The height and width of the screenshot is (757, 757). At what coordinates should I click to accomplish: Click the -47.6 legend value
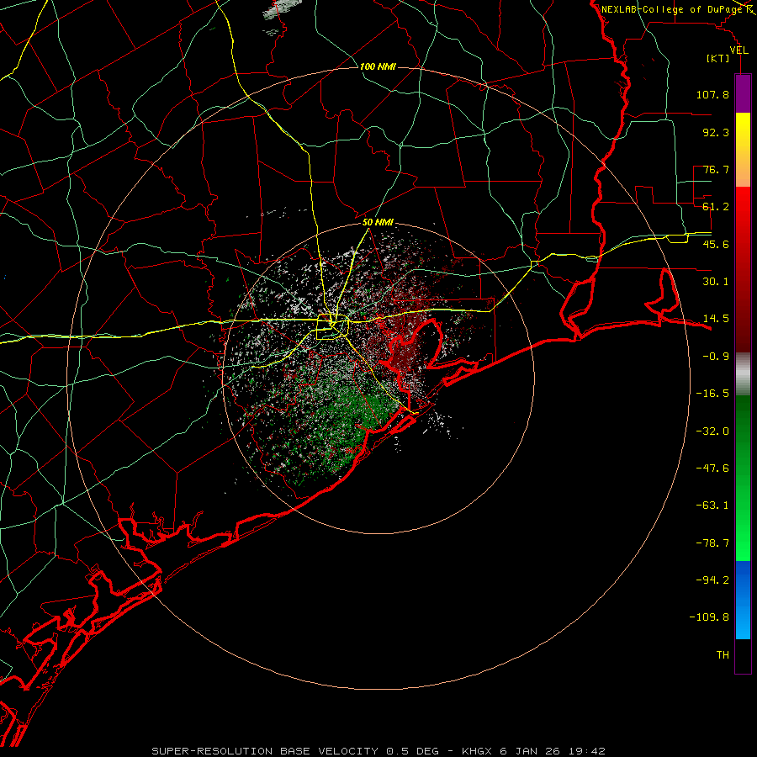click(x=712, y=468)
